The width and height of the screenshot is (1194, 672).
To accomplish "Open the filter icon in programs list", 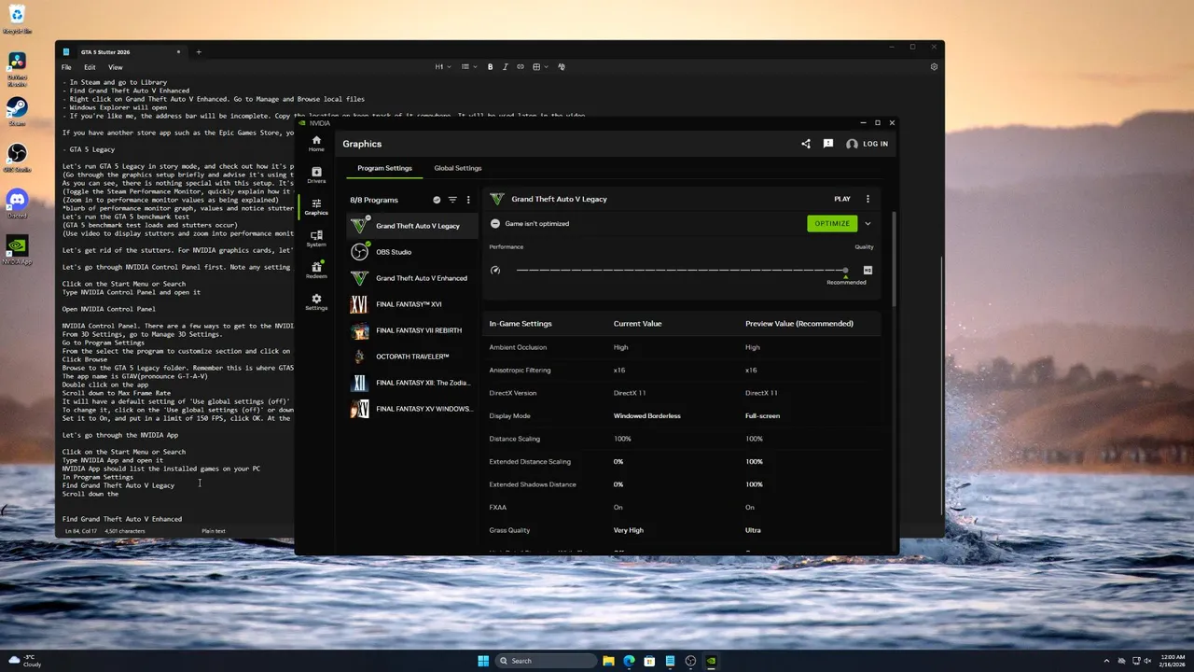I will coord(452,200).
